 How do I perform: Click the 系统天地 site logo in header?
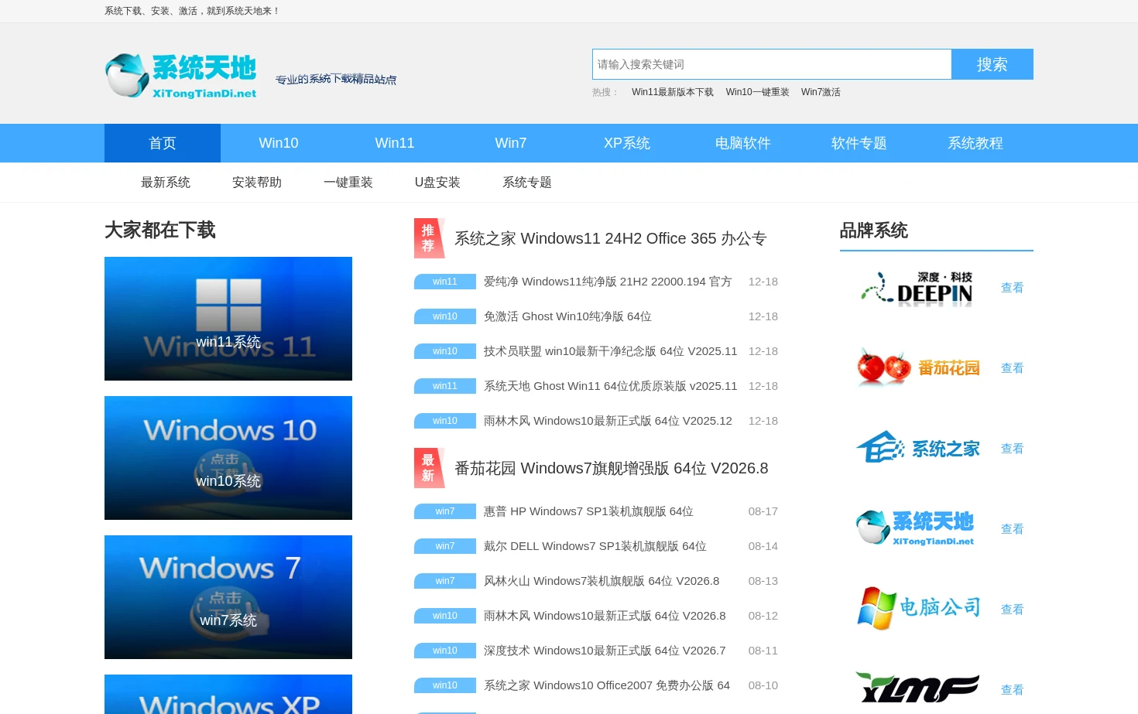coord(181,76)
